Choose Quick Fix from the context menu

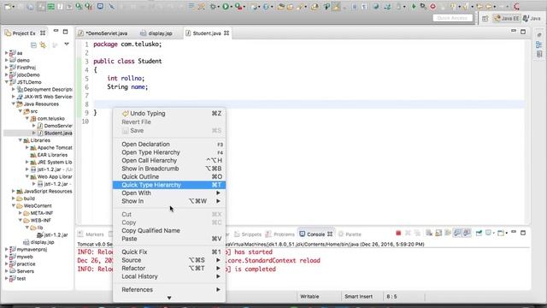coord(169,252)
